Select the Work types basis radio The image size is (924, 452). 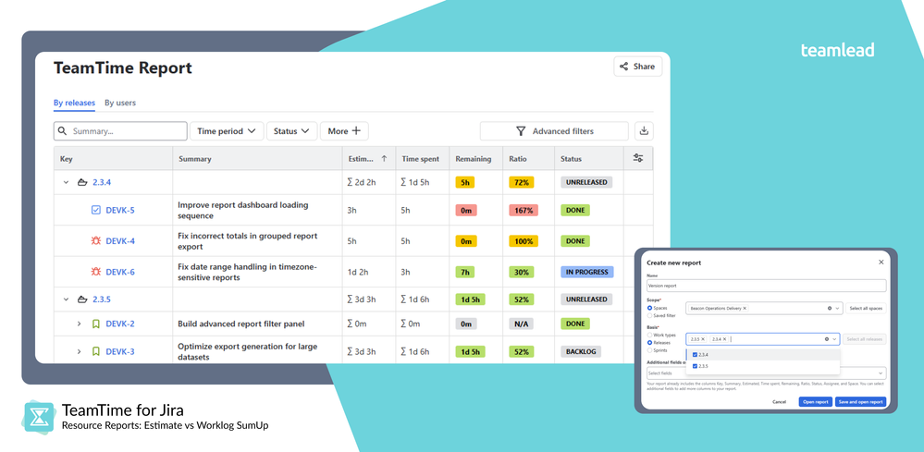649,335
